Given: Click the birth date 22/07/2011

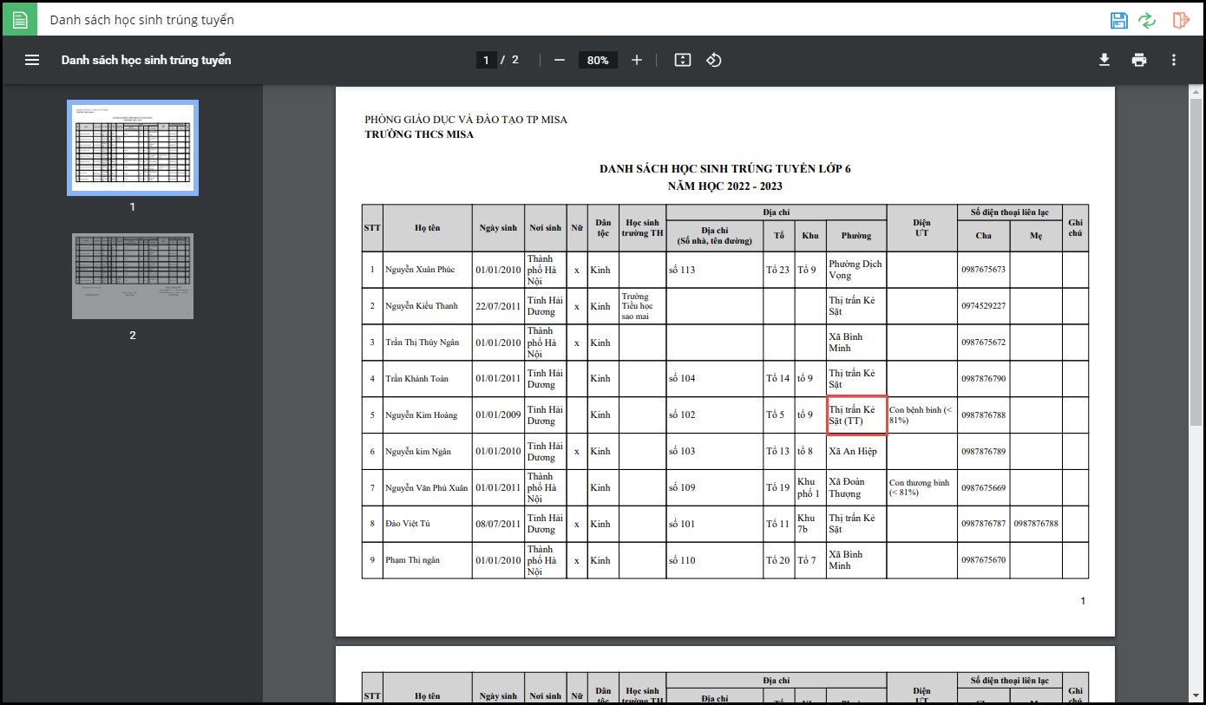Looking at the screenshot, I should [x=498, y=306].
